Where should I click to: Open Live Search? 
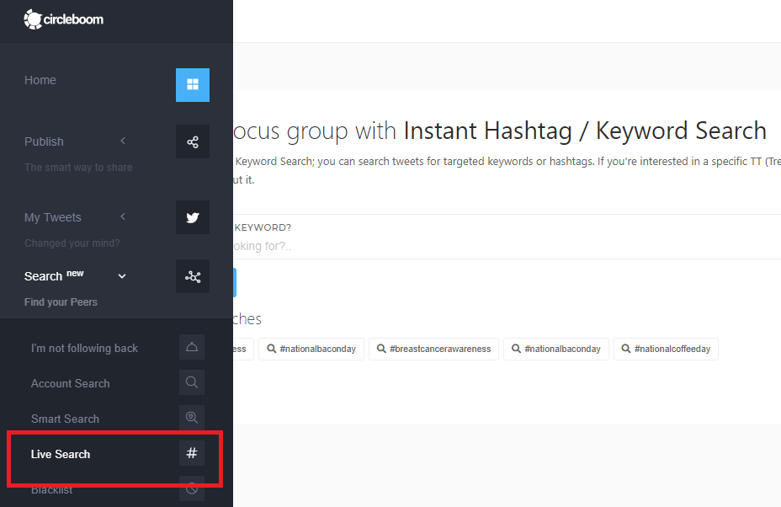(61, 454)
